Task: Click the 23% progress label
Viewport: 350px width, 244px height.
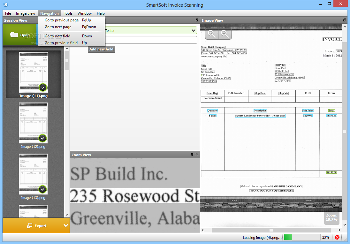Action: click(326, 237)
